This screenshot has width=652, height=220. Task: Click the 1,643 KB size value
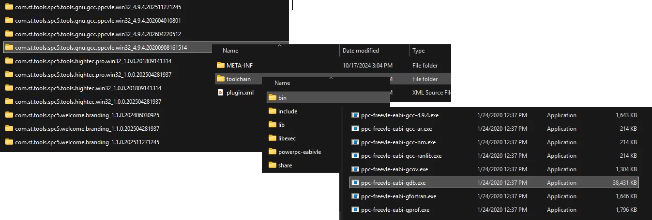[x=626, y=115]
